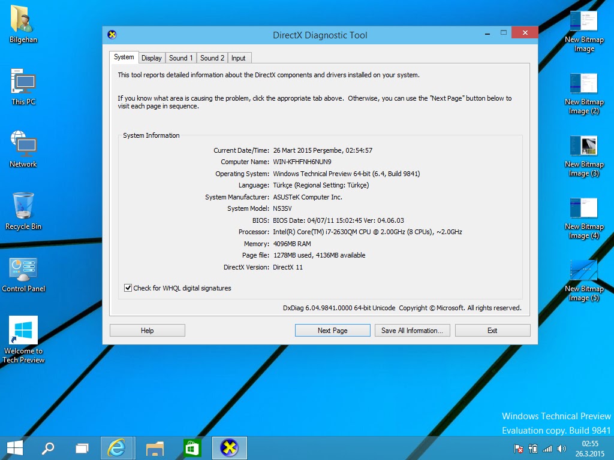Open the Windows Store taskbar icon

(192, 448)
